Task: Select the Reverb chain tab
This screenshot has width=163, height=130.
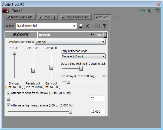Action: click(x=103, y=17)
